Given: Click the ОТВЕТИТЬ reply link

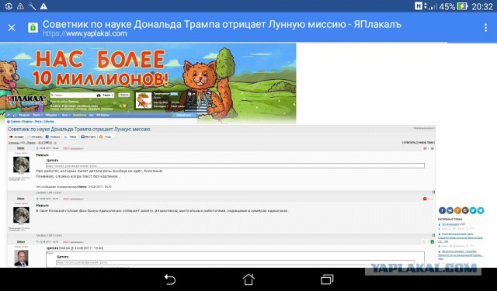Looking at the screenshot, I should click(409, 143).
